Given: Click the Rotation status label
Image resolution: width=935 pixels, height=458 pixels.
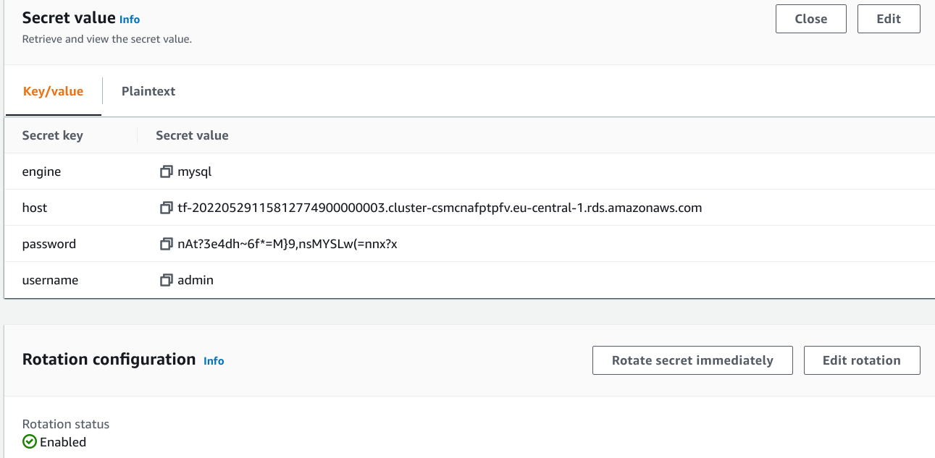Looking at the screenshot, I should point(66,424).
